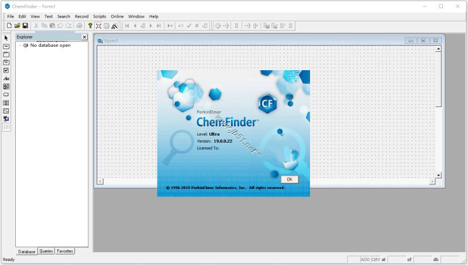The image size is (468, 265).
Task: Close the Form1 child window
Action: tap(435, 40)
